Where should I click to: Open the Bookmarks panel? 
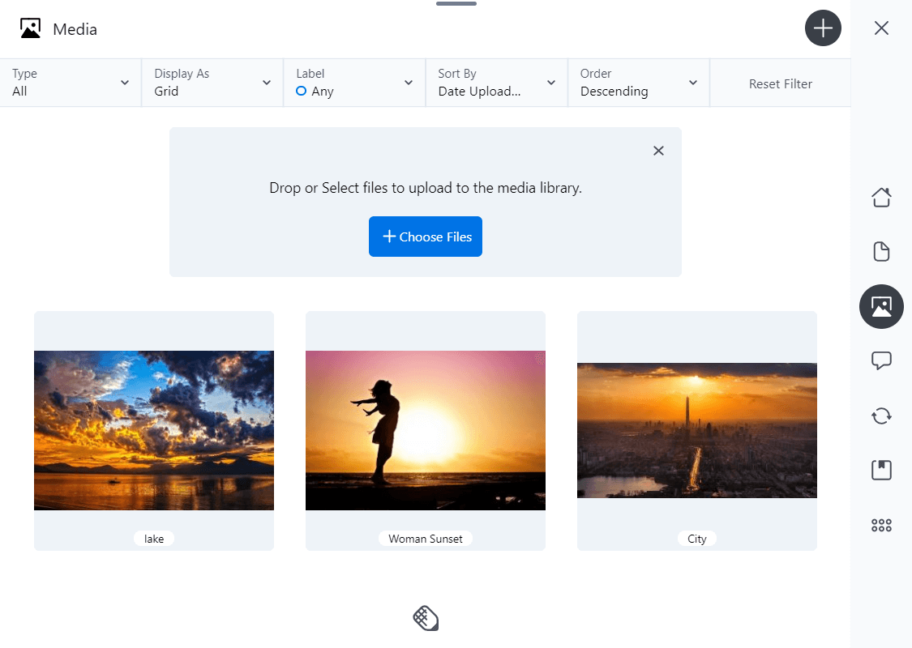pyautogui.click(x=881, y=469)
